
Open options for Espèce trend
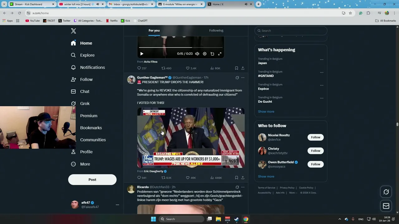(x=322, y=85)
